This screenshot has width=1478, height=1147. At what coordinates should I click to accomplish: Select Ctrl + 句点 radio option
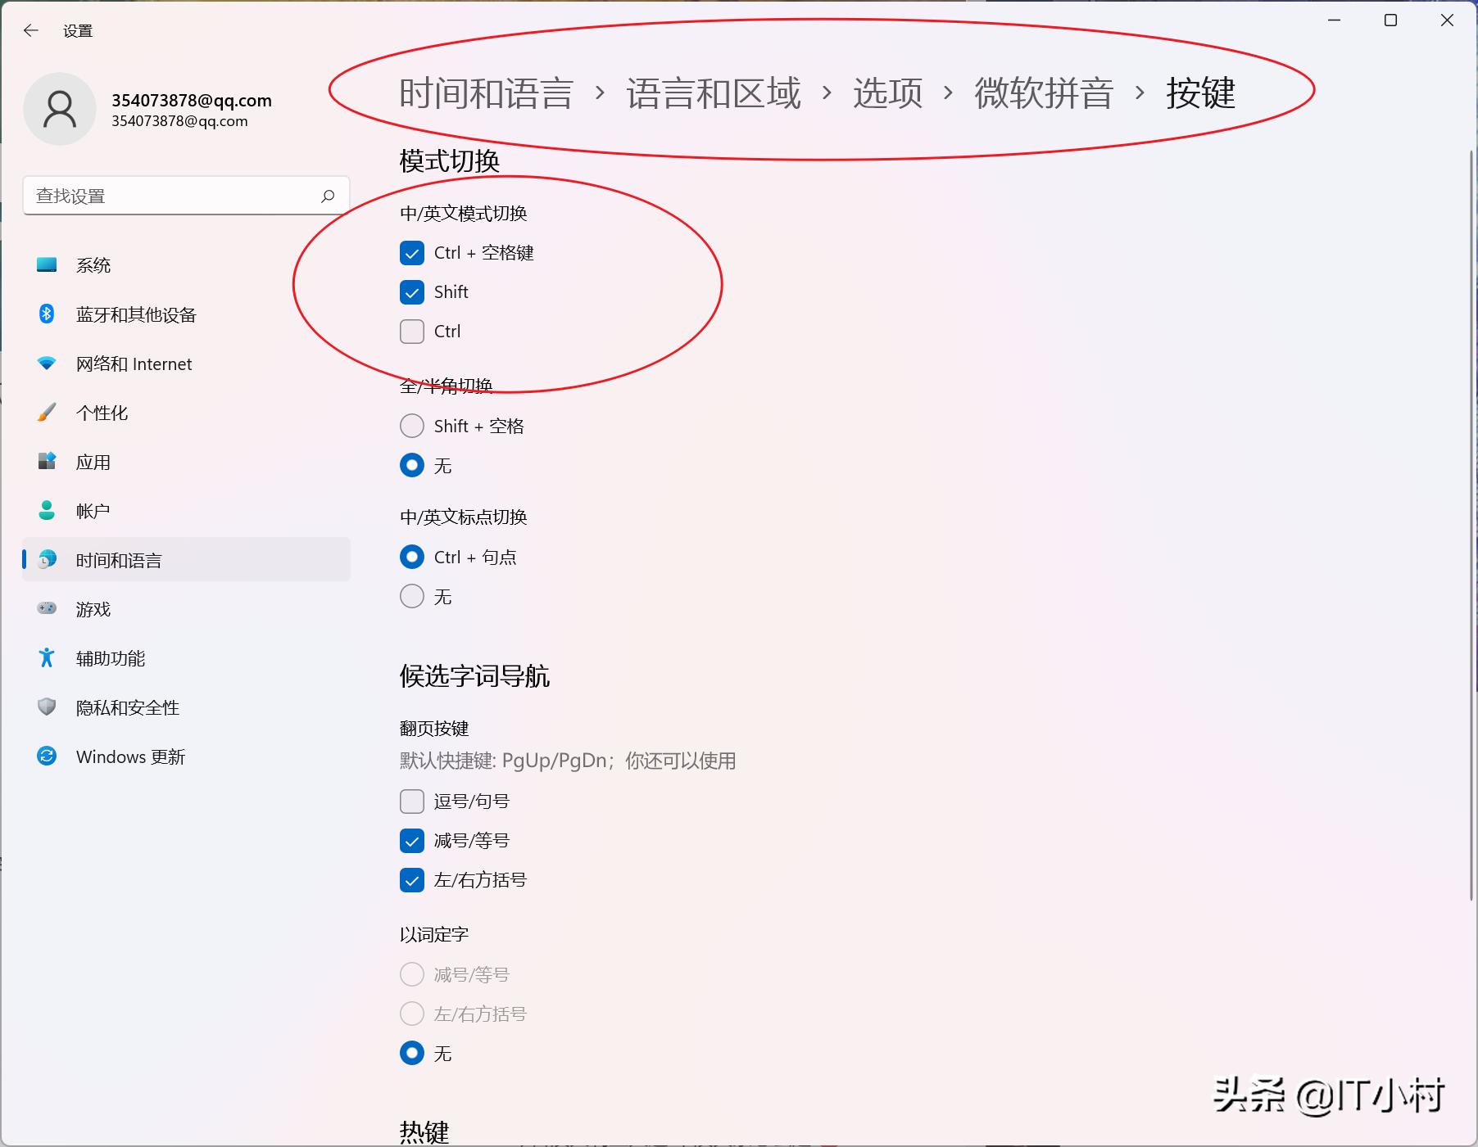click(x=412, y=557)
